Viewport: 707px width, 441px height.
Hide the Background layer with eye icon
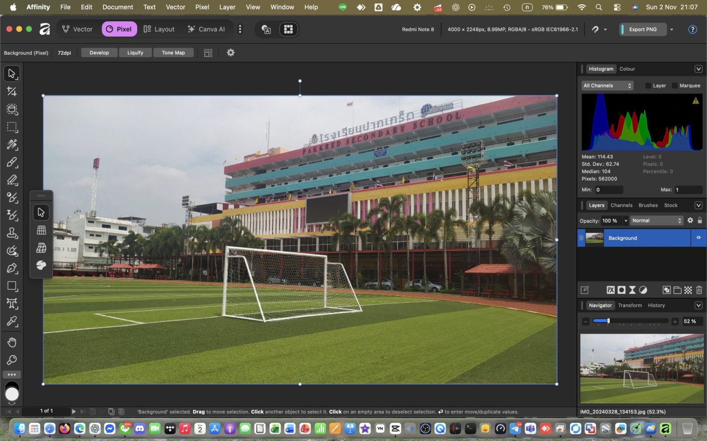[x=699, y=238]
